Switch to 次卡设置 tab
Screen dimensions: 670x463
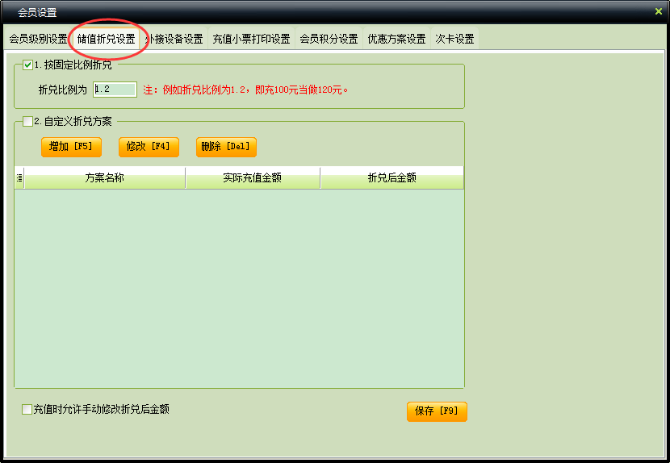click(x=454, y=39)
